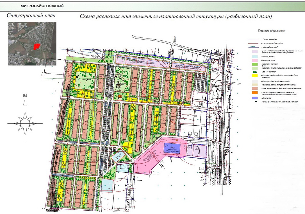Click residential building number 3
The image size is (305, 214).
135,82
